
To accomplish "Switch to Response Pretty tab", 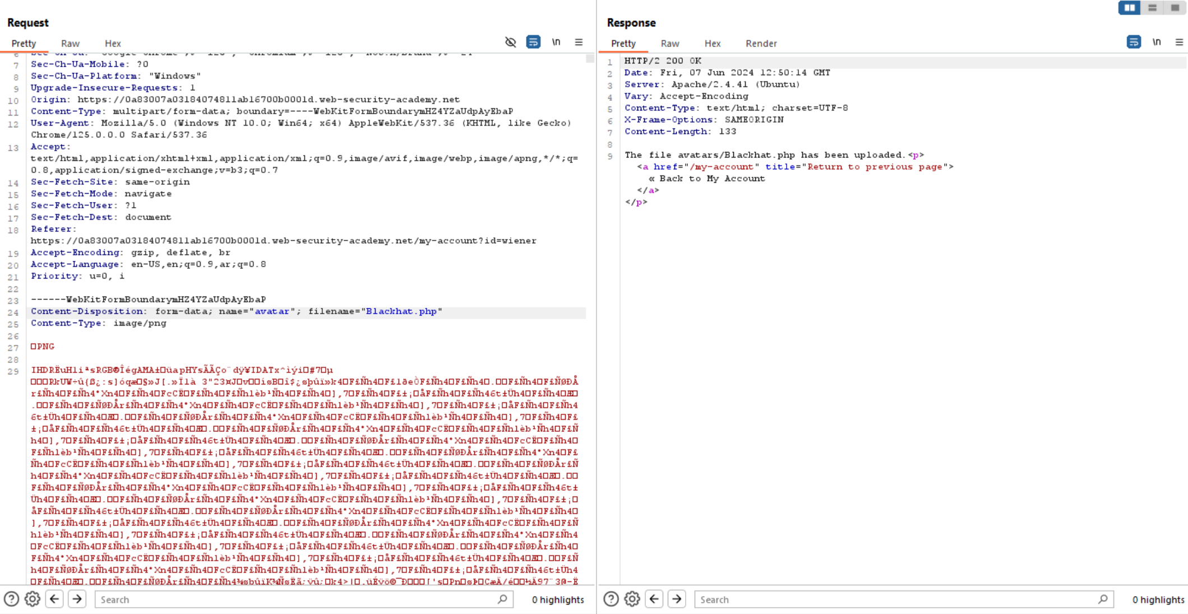I will tap(623, 43).
